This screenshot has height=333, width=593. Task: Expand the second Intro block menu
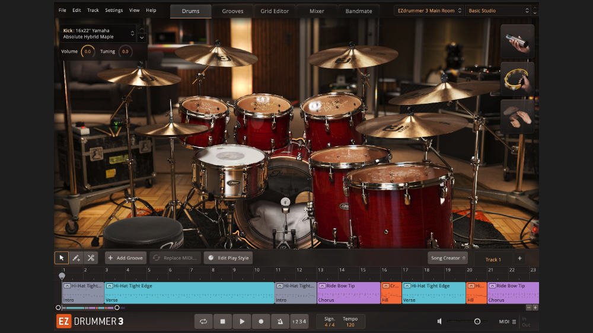coord(279,286)
